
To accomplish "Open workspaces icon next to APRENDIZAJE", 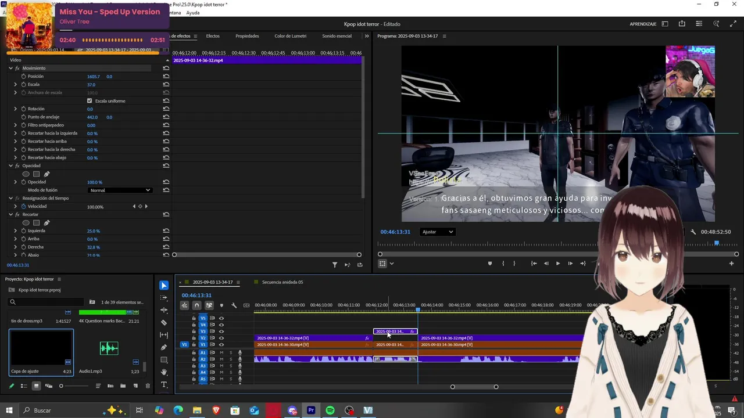I will coord(665,24).
